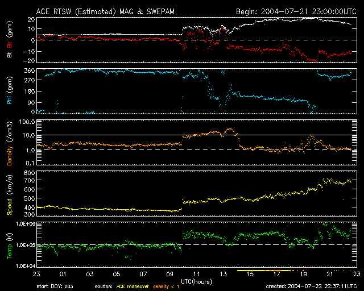Image resolution: width=364 pixels, height=291 pixels.
Task: Click the '400' tick on the Speed axis
Action: tap(30, 207)
